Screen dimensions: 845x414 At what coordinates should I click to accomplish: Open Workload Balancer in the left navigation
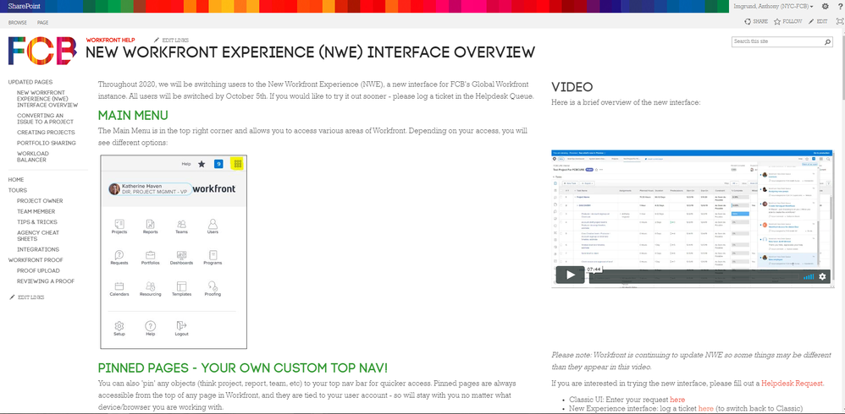click(35, 156)
